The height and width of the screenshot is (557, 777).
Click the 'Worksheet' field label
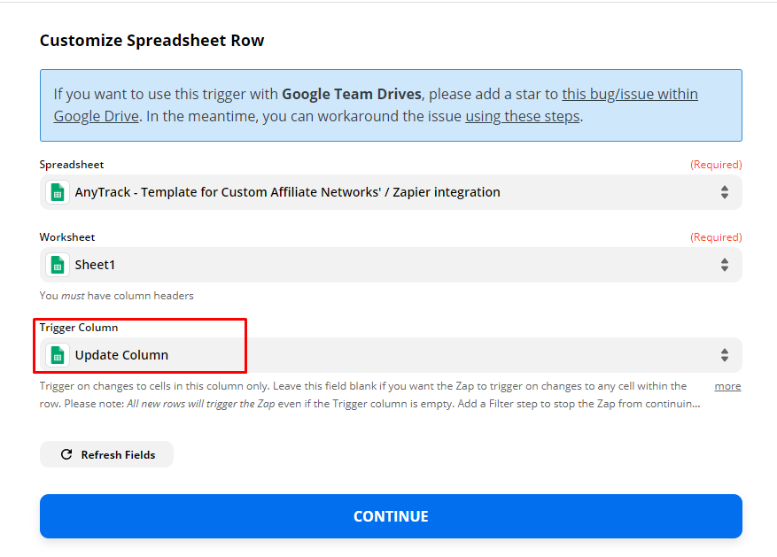coord(67,237)
